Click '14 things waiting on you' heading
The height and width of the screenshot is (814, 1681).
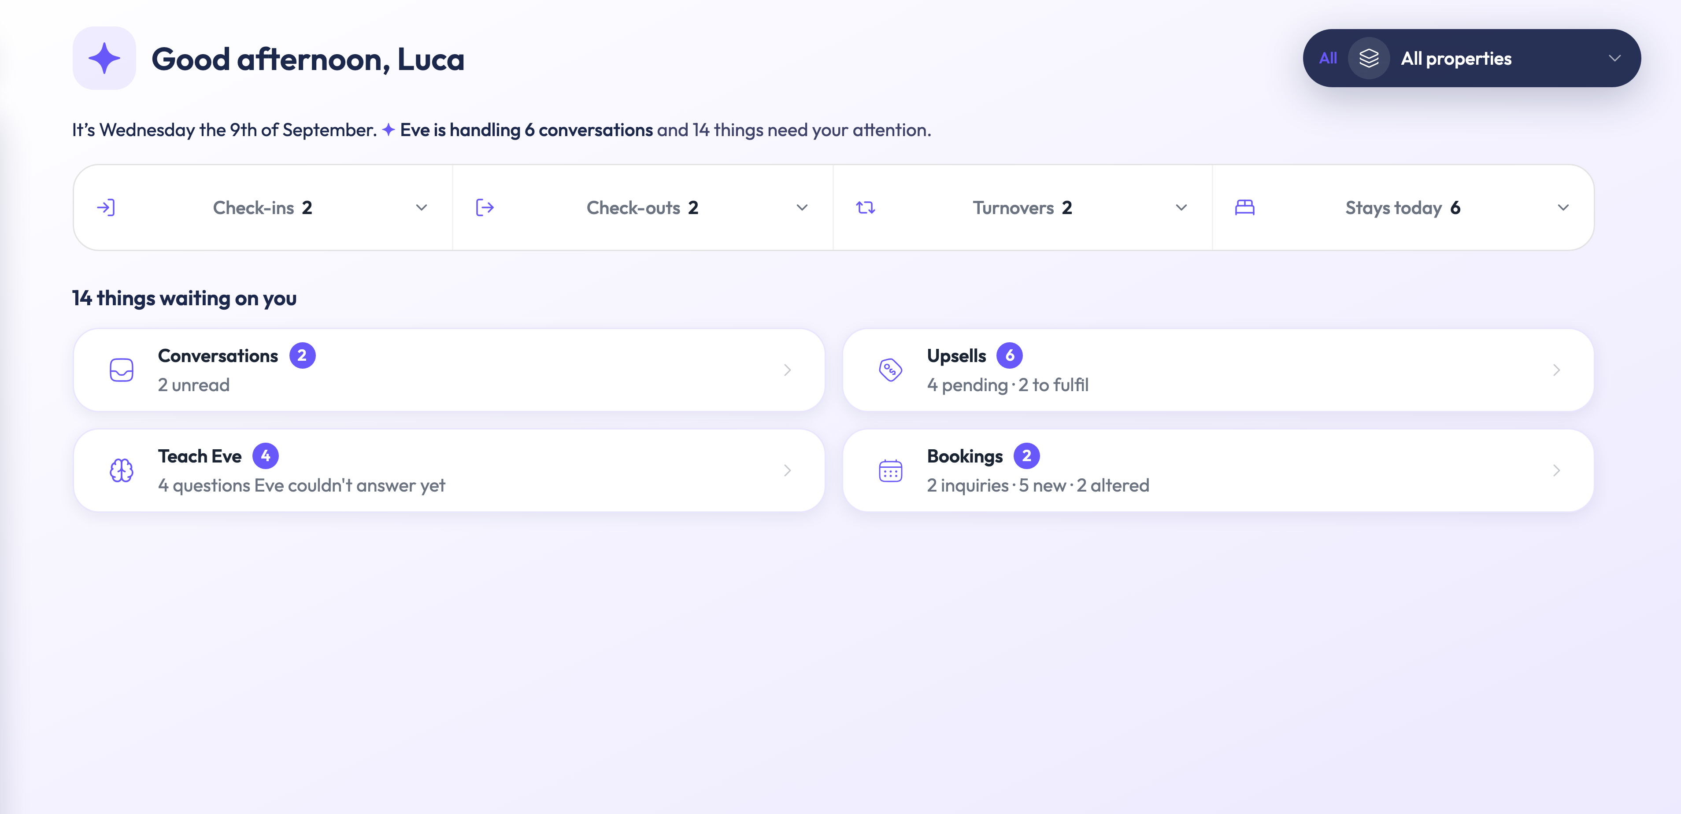(184, 298)
